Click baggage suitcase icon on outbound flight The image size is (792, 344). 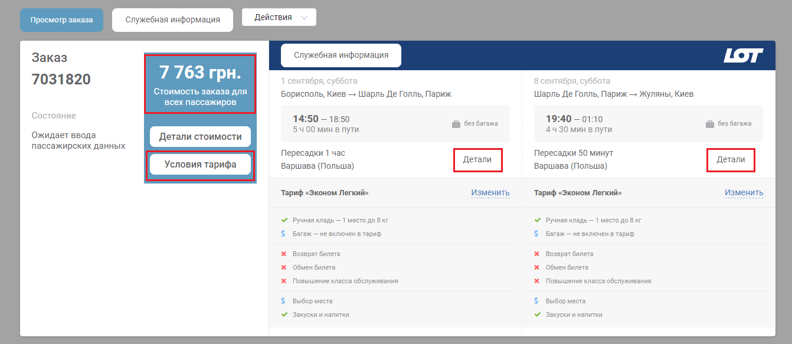click(456, 124)
